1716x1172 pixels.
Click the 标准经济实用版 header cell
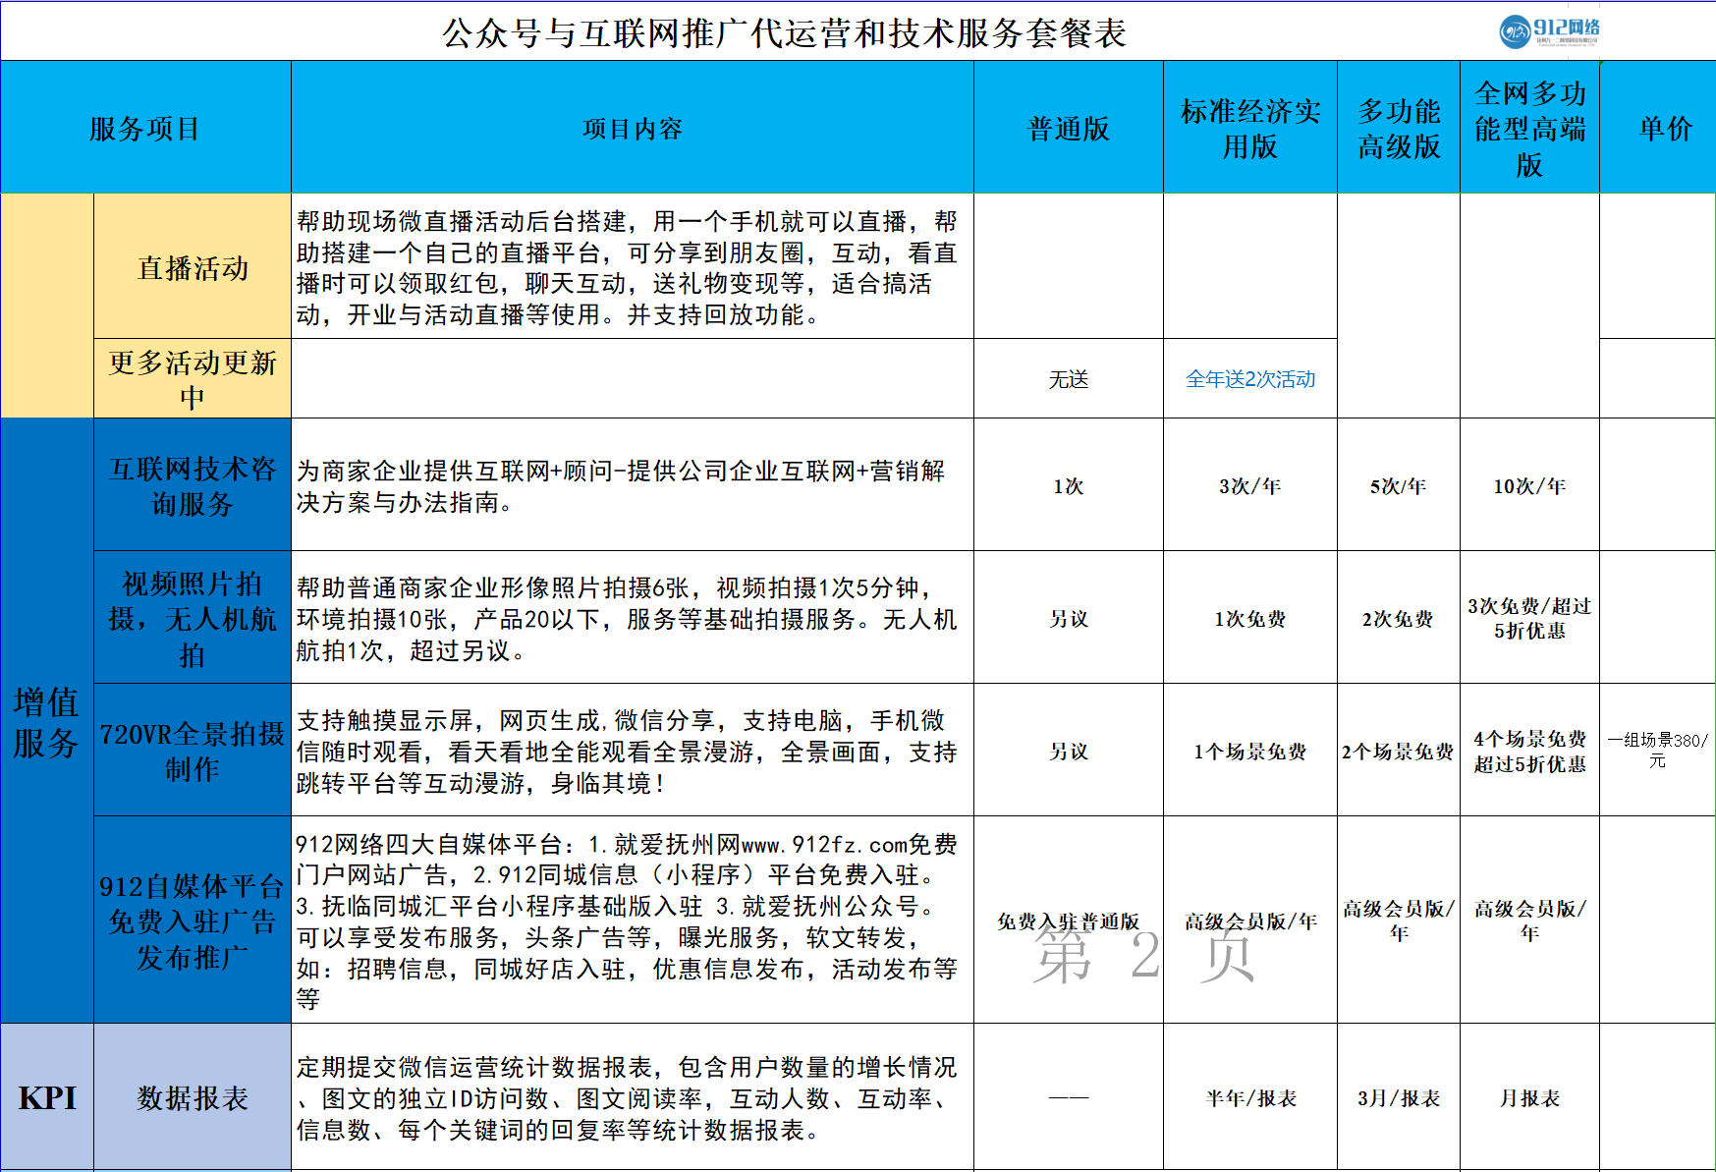point(1249,129)
